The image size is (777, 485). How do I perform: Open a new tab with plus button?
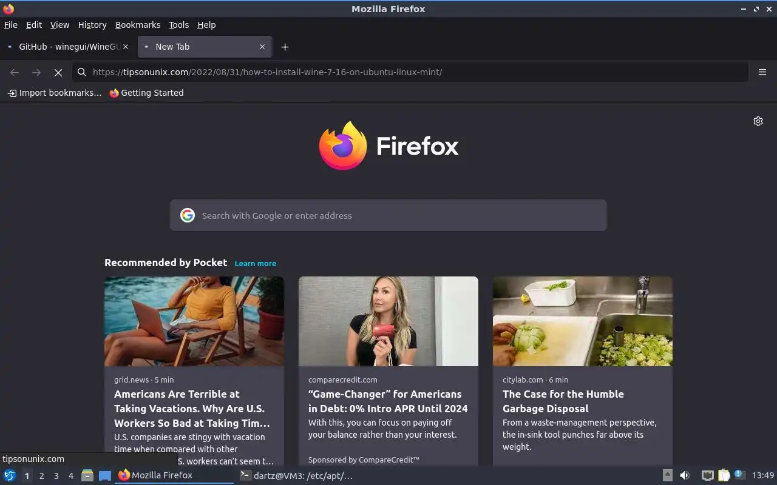(285, 47)
